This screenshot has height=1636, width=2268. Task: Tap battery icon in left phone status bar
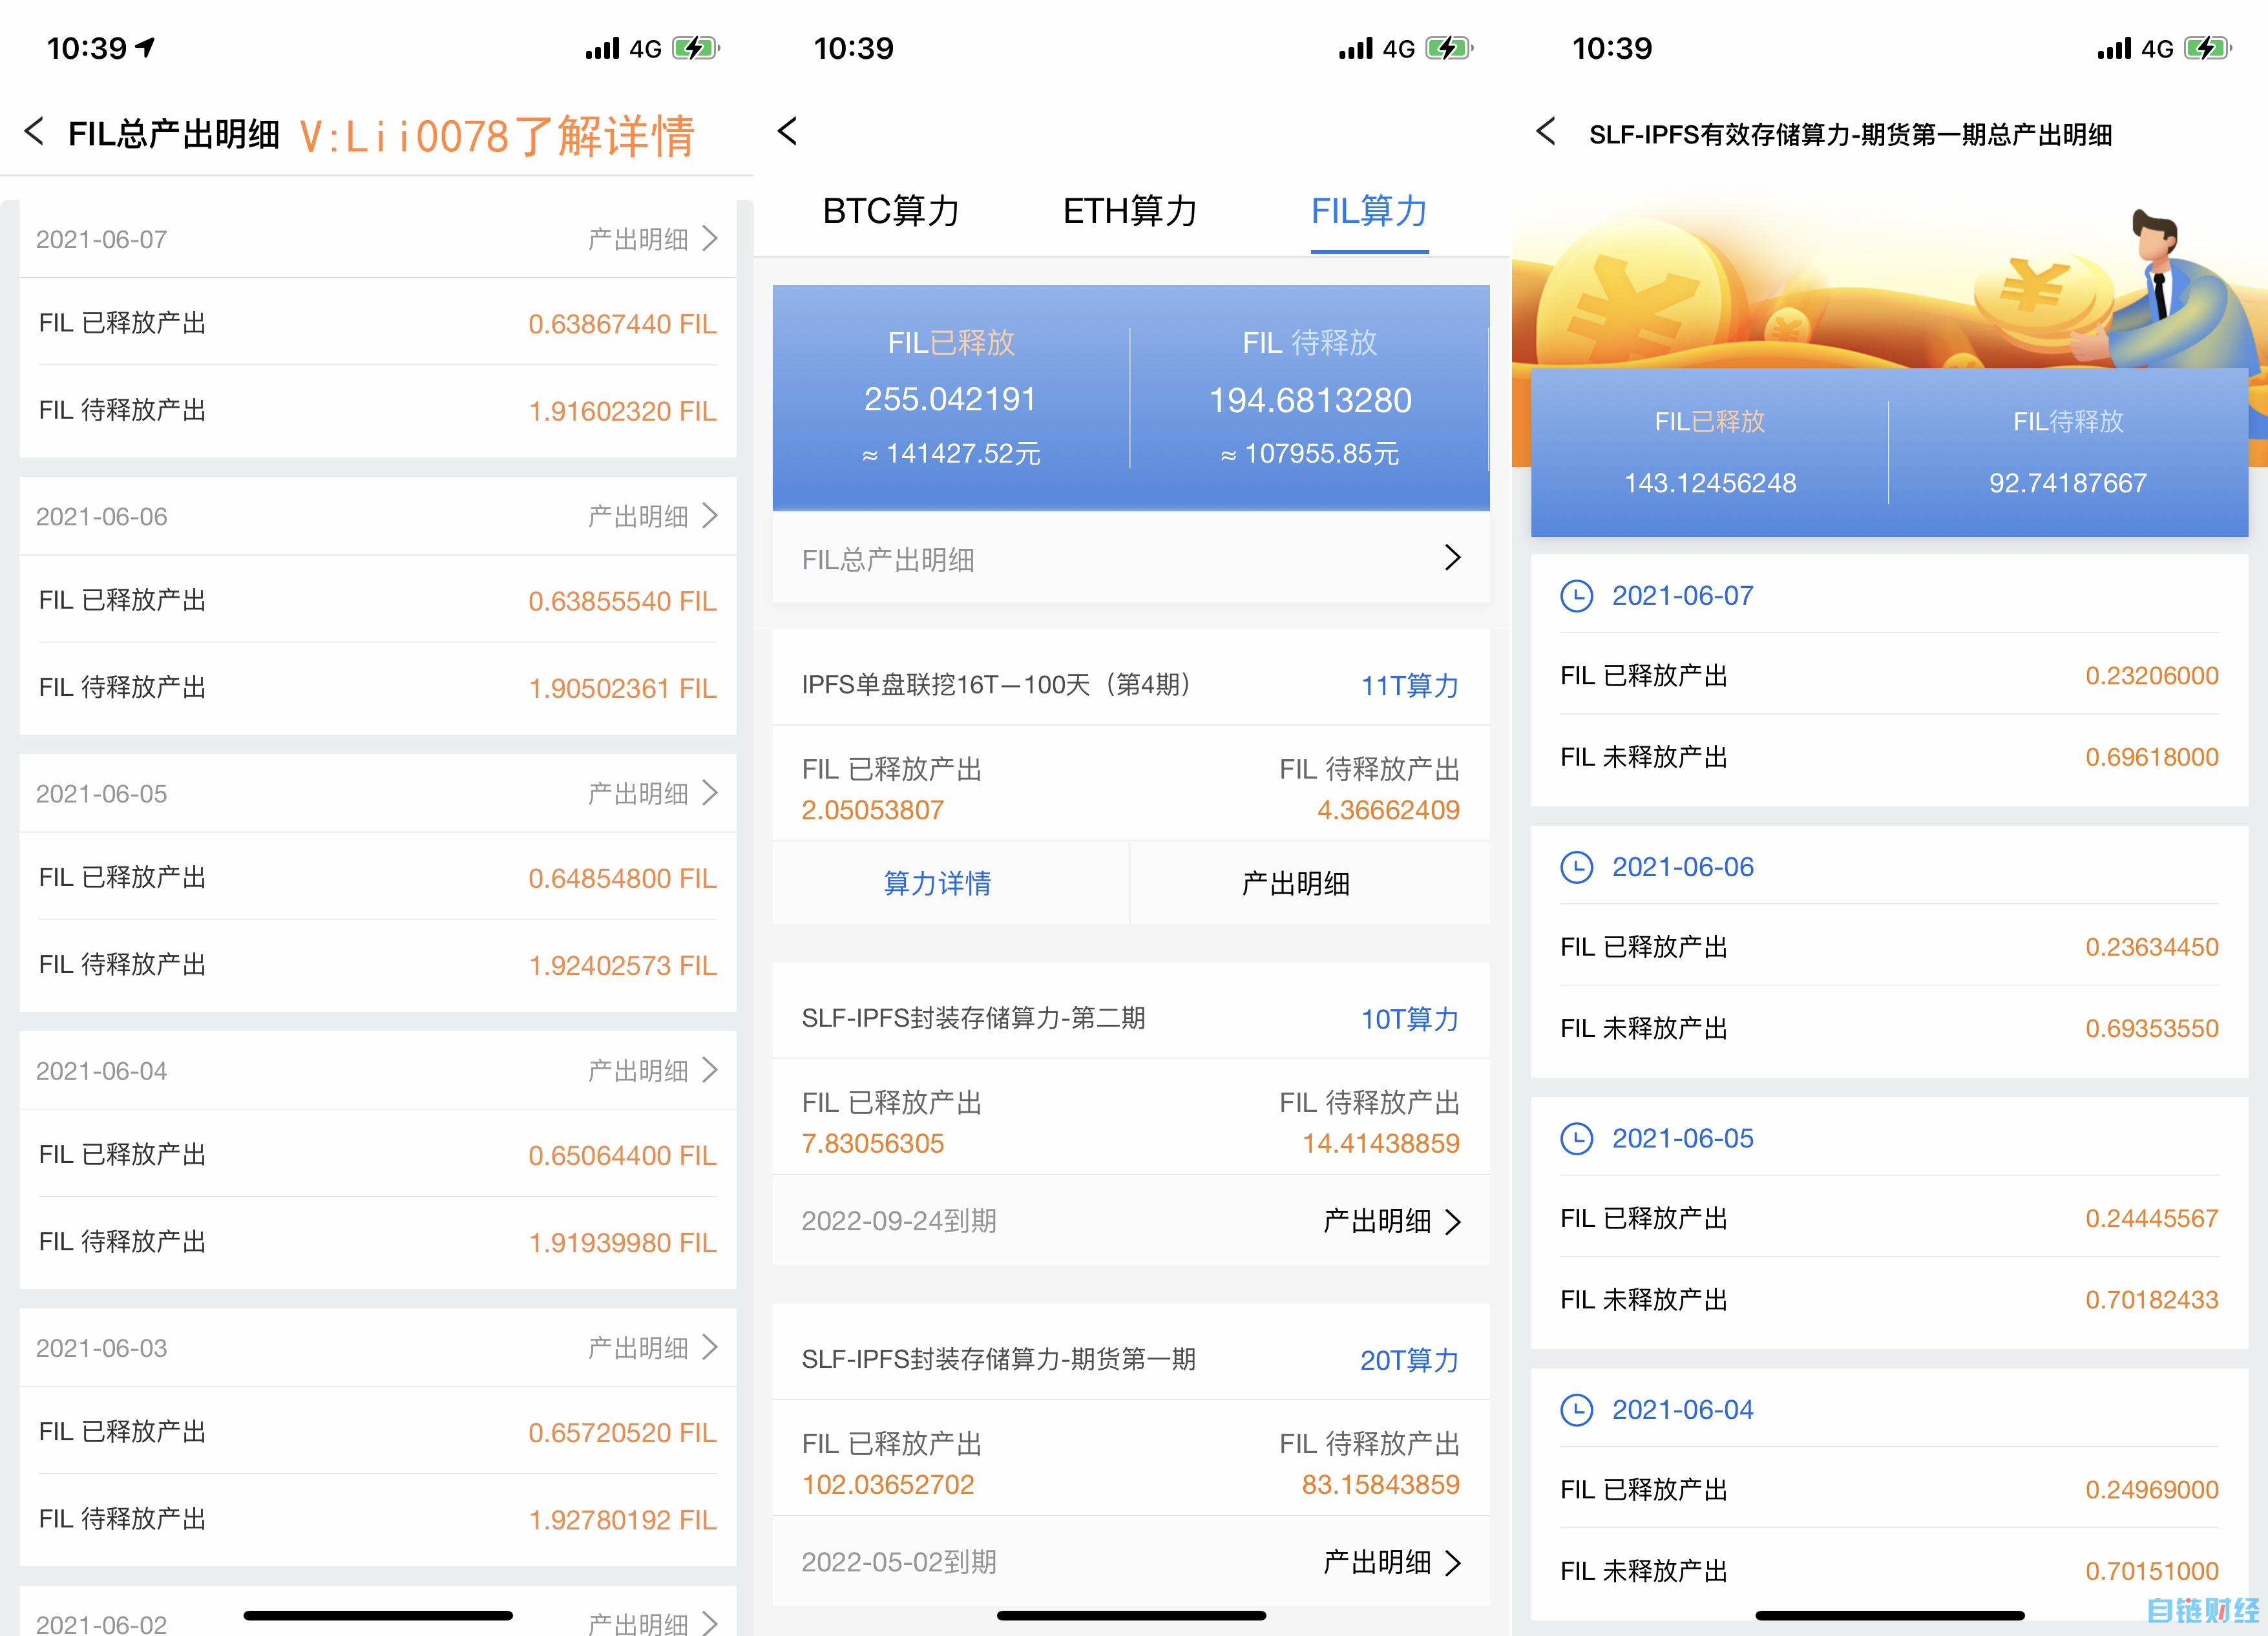point(695,48)
